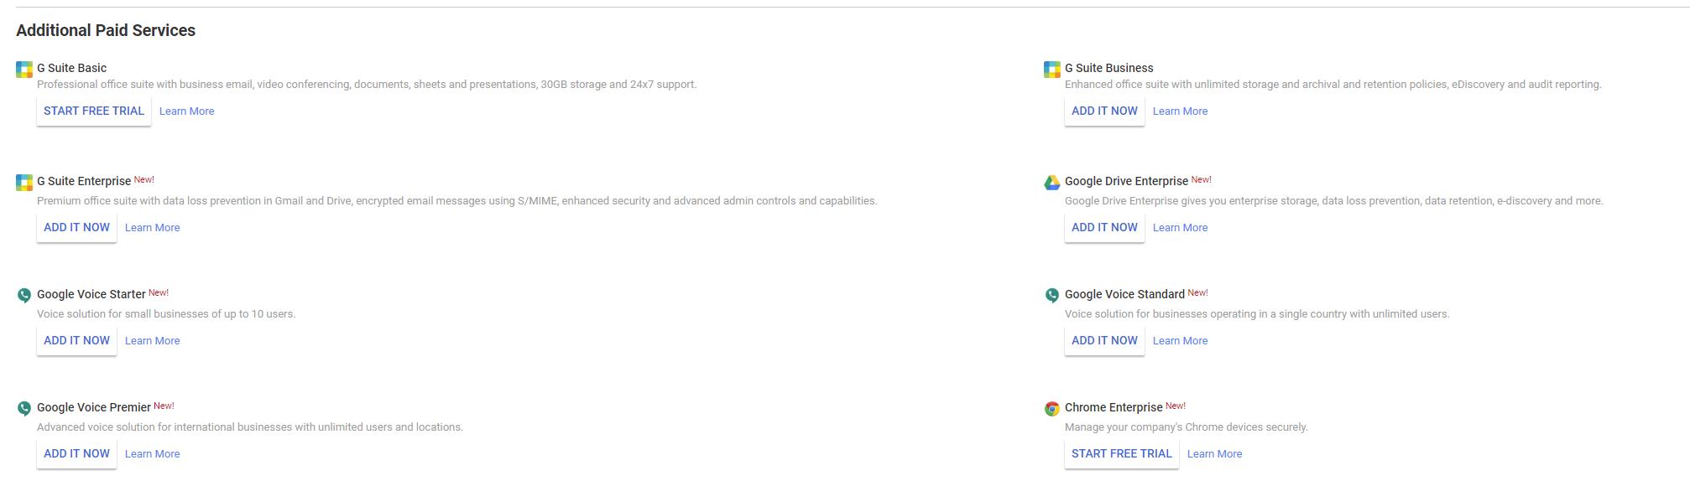Click the Google Voice Starter icon
Screen dimensions: 1690x486
[x=24, y=295]
